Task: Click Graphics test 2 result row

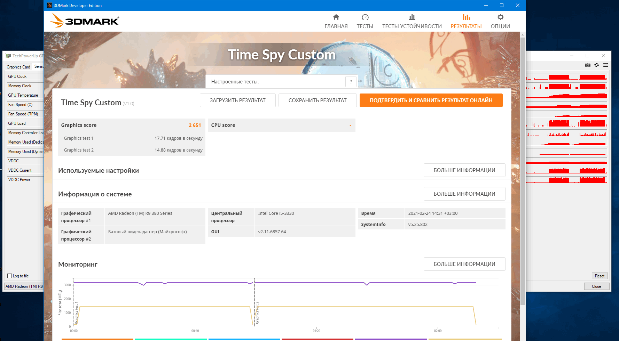Action: 132,150
